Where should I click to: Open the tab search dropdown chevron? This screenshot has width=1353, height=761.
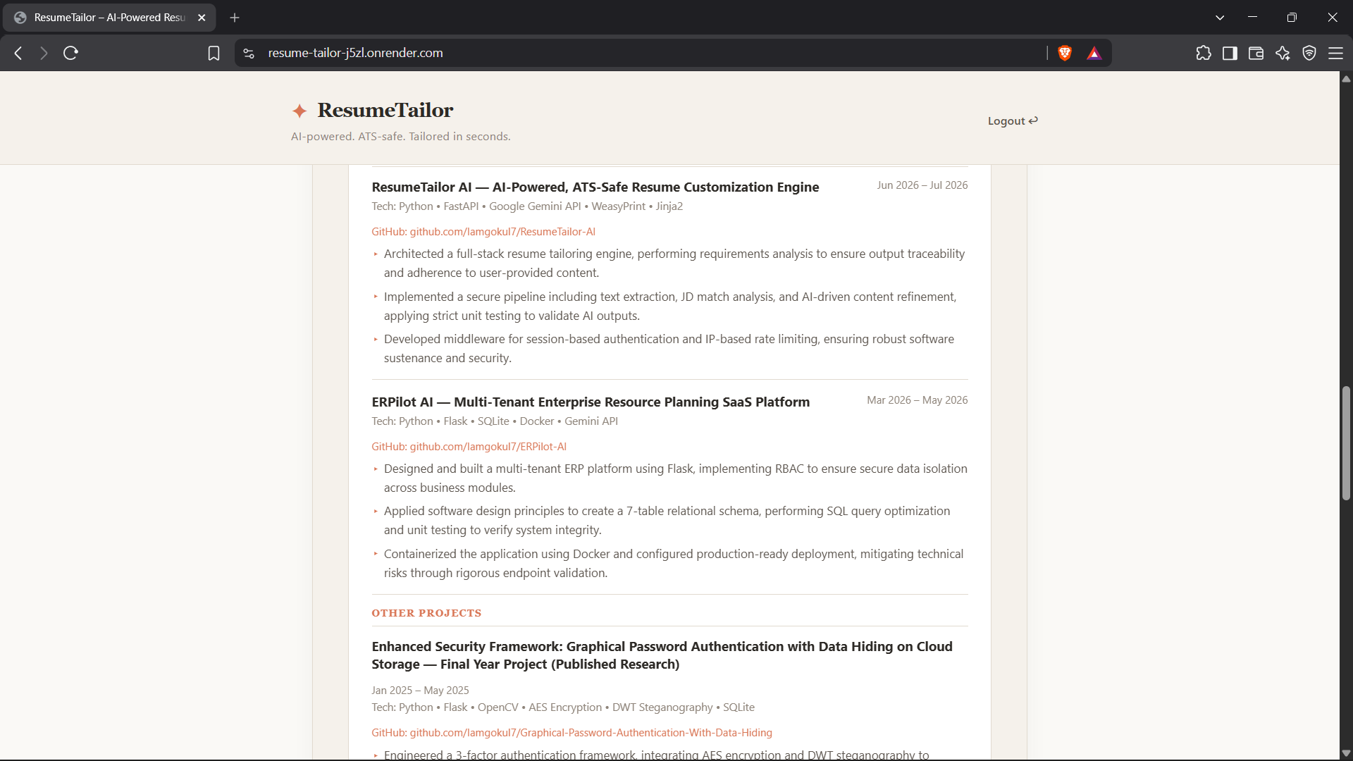pyautogui.click(x=1220, y=18)
